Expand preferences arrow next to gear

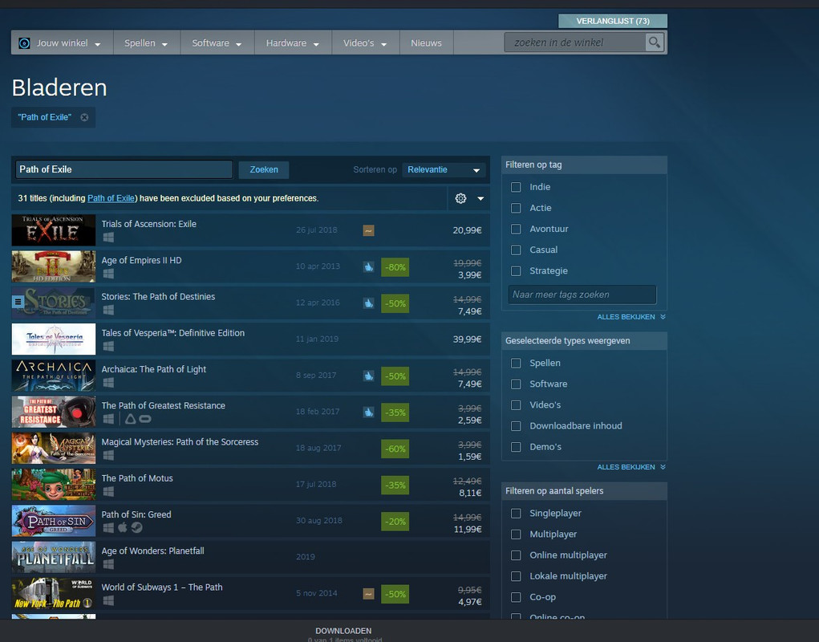pos(480,198)
